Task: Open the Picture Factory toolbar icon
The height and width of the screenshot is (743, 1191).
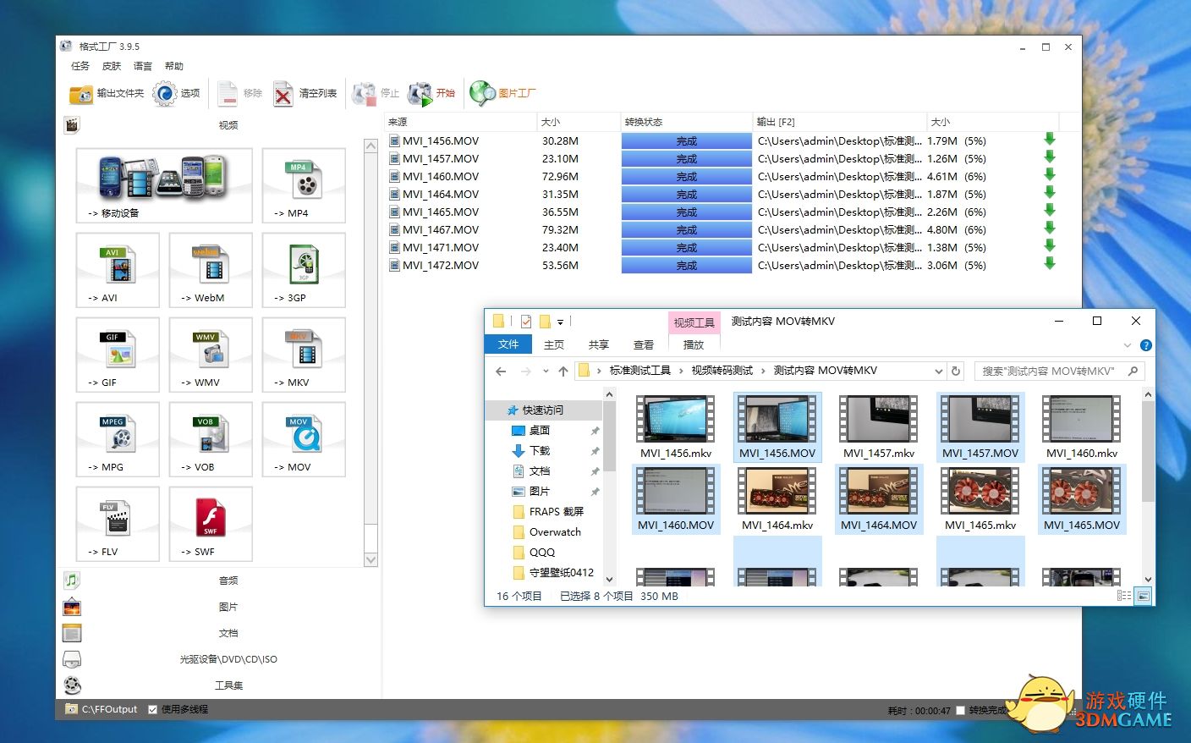Action: 483,93
